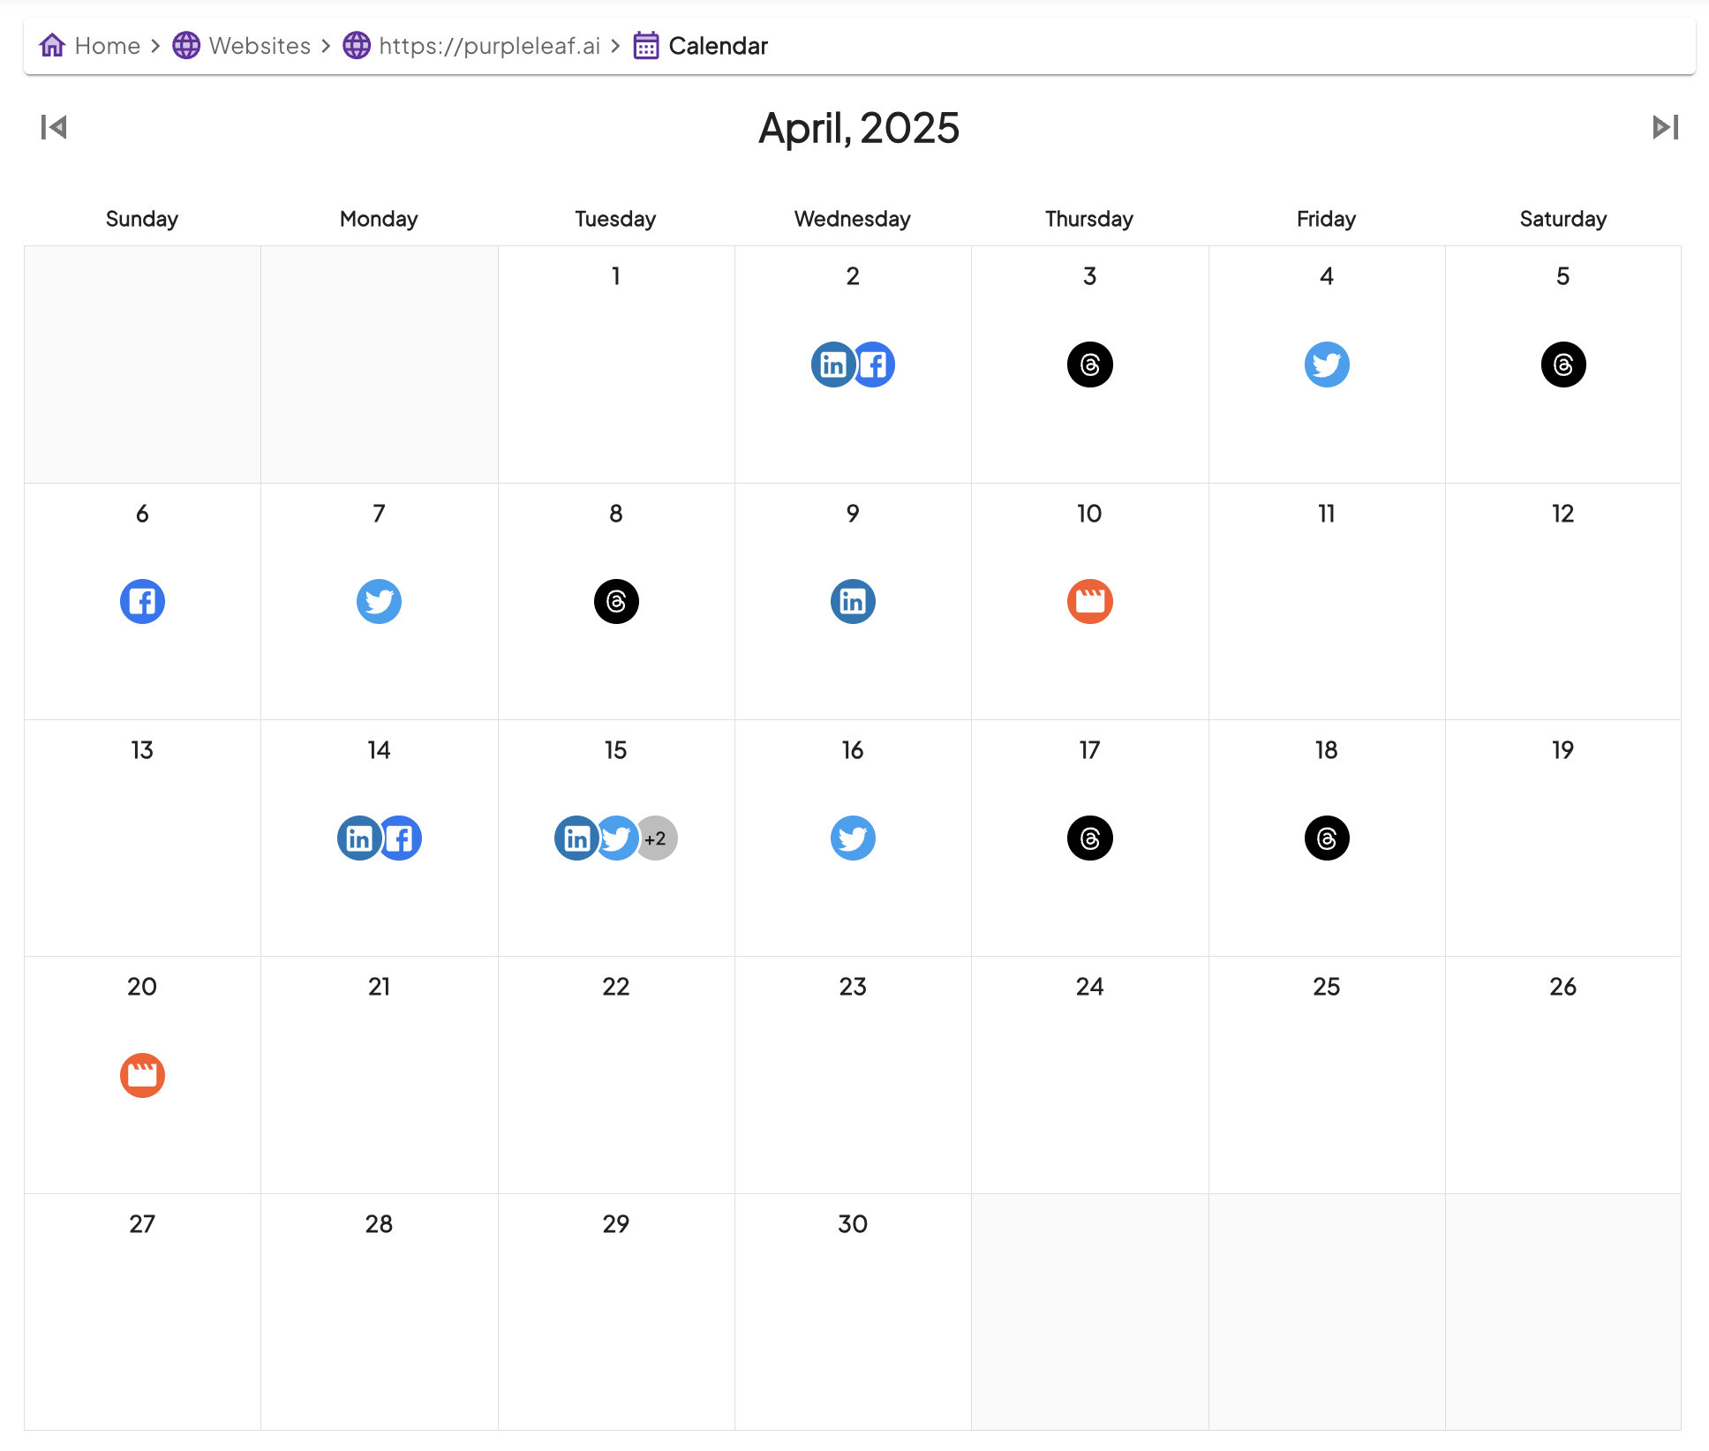Open the video clip post on April 10
The image size is (1709, 1451).
pyautogui.click(x=1089, y=601)
